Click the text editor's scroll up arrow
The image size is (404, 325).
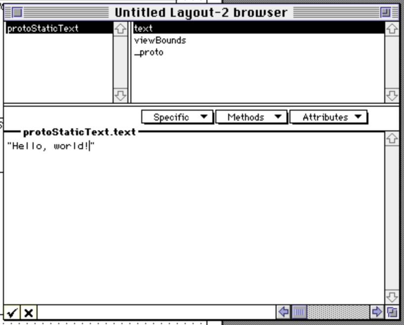point(392,139)
